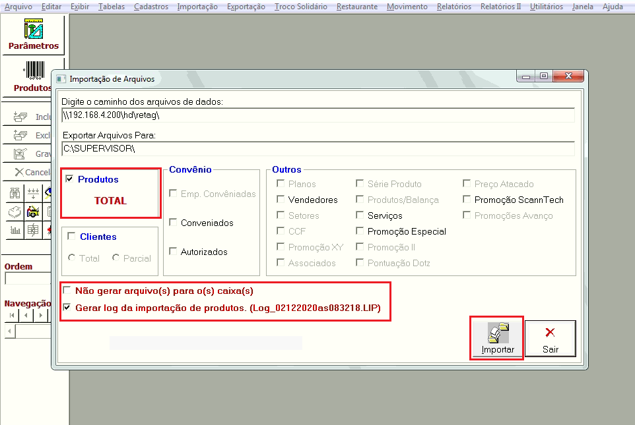The height and width of the screenshot is (425, 635).
Task: Click the Incluir record icon in sidebar
Action: click(x=20, y=117)
